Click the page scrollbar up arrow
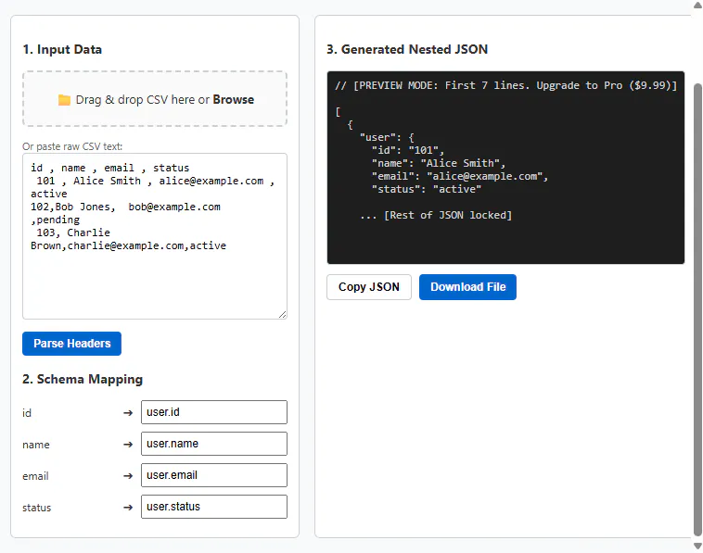 click(697, 5)
